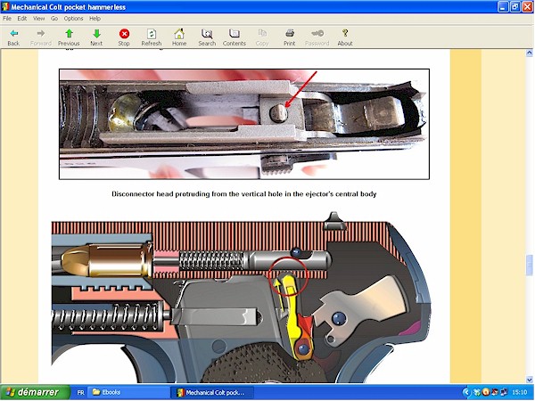Click the démarrer Start button
The height and width of the screenshot is (401, 535).
click(x=35, y=392)
